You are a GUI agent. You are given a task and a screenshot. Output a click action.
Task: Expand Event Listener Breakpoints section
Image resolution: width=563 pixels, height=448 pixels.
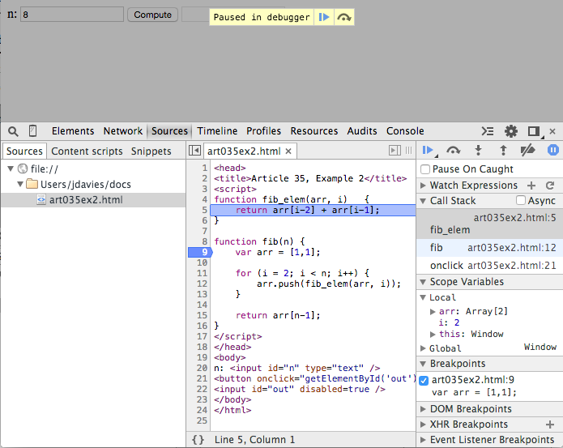[423, 440]
